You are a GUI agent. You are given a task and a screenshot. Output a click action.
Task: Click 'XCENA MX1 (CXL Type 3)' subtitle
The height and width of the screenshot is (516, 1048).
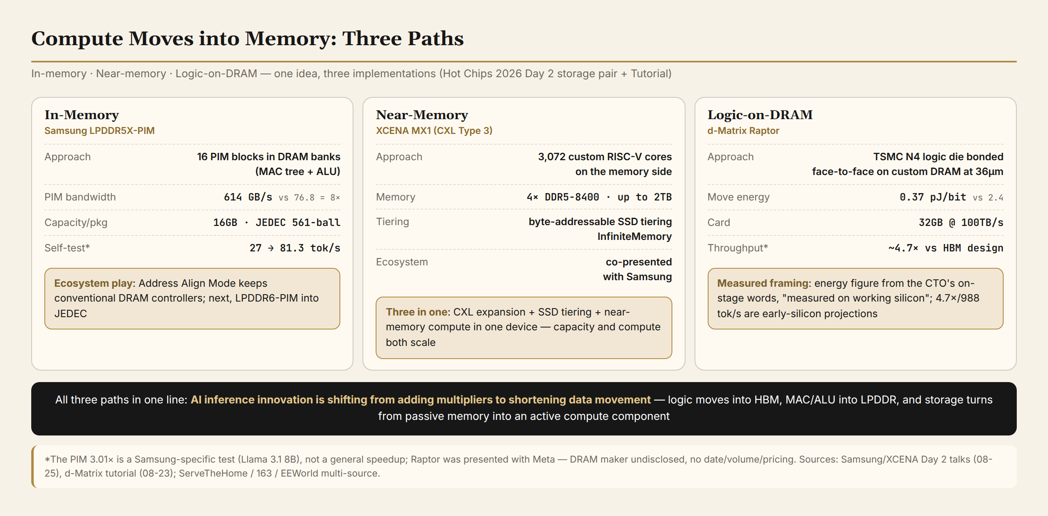(x=434, y=131)
